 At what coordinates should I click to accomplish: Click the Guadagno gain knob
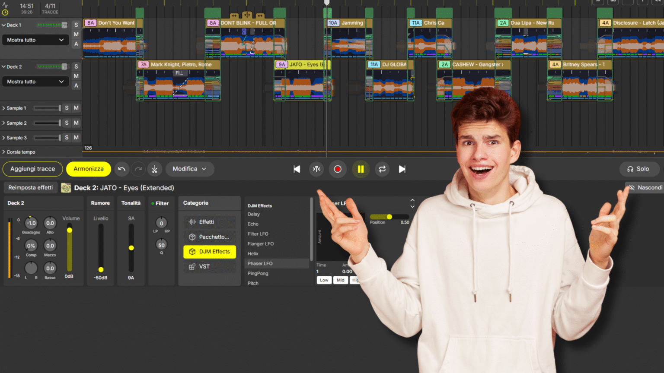[x=31, y=223]
